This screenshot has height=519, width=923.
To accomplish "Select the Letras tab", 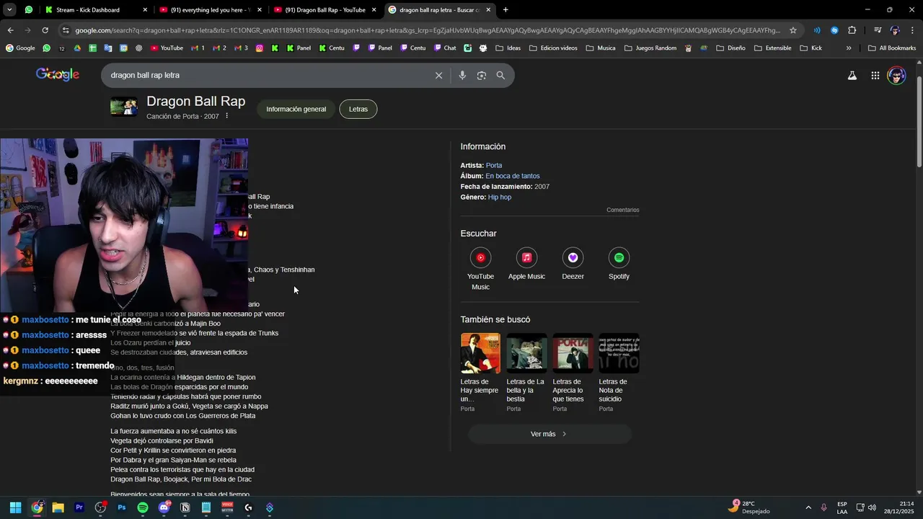I will click(358, 109).
